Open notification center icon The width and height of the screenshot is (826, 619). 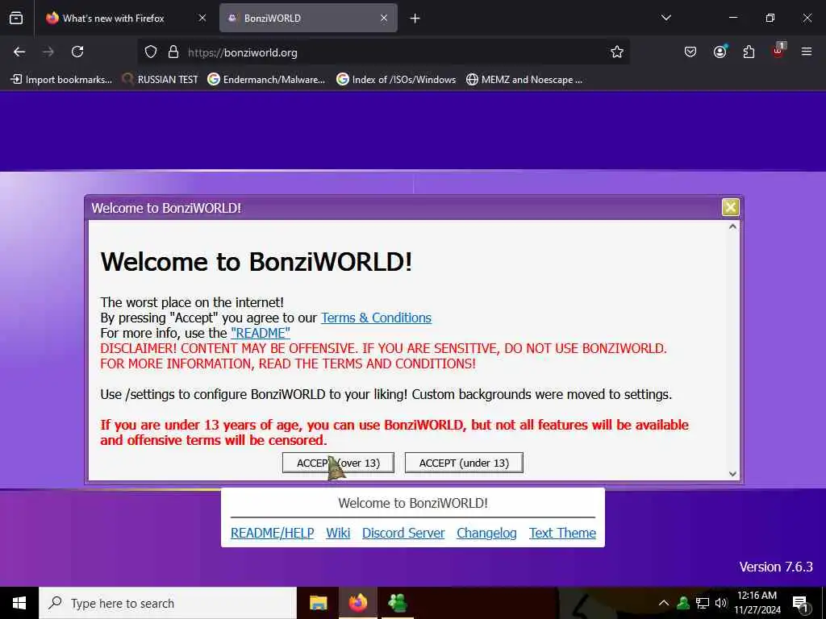coord(800,604)
